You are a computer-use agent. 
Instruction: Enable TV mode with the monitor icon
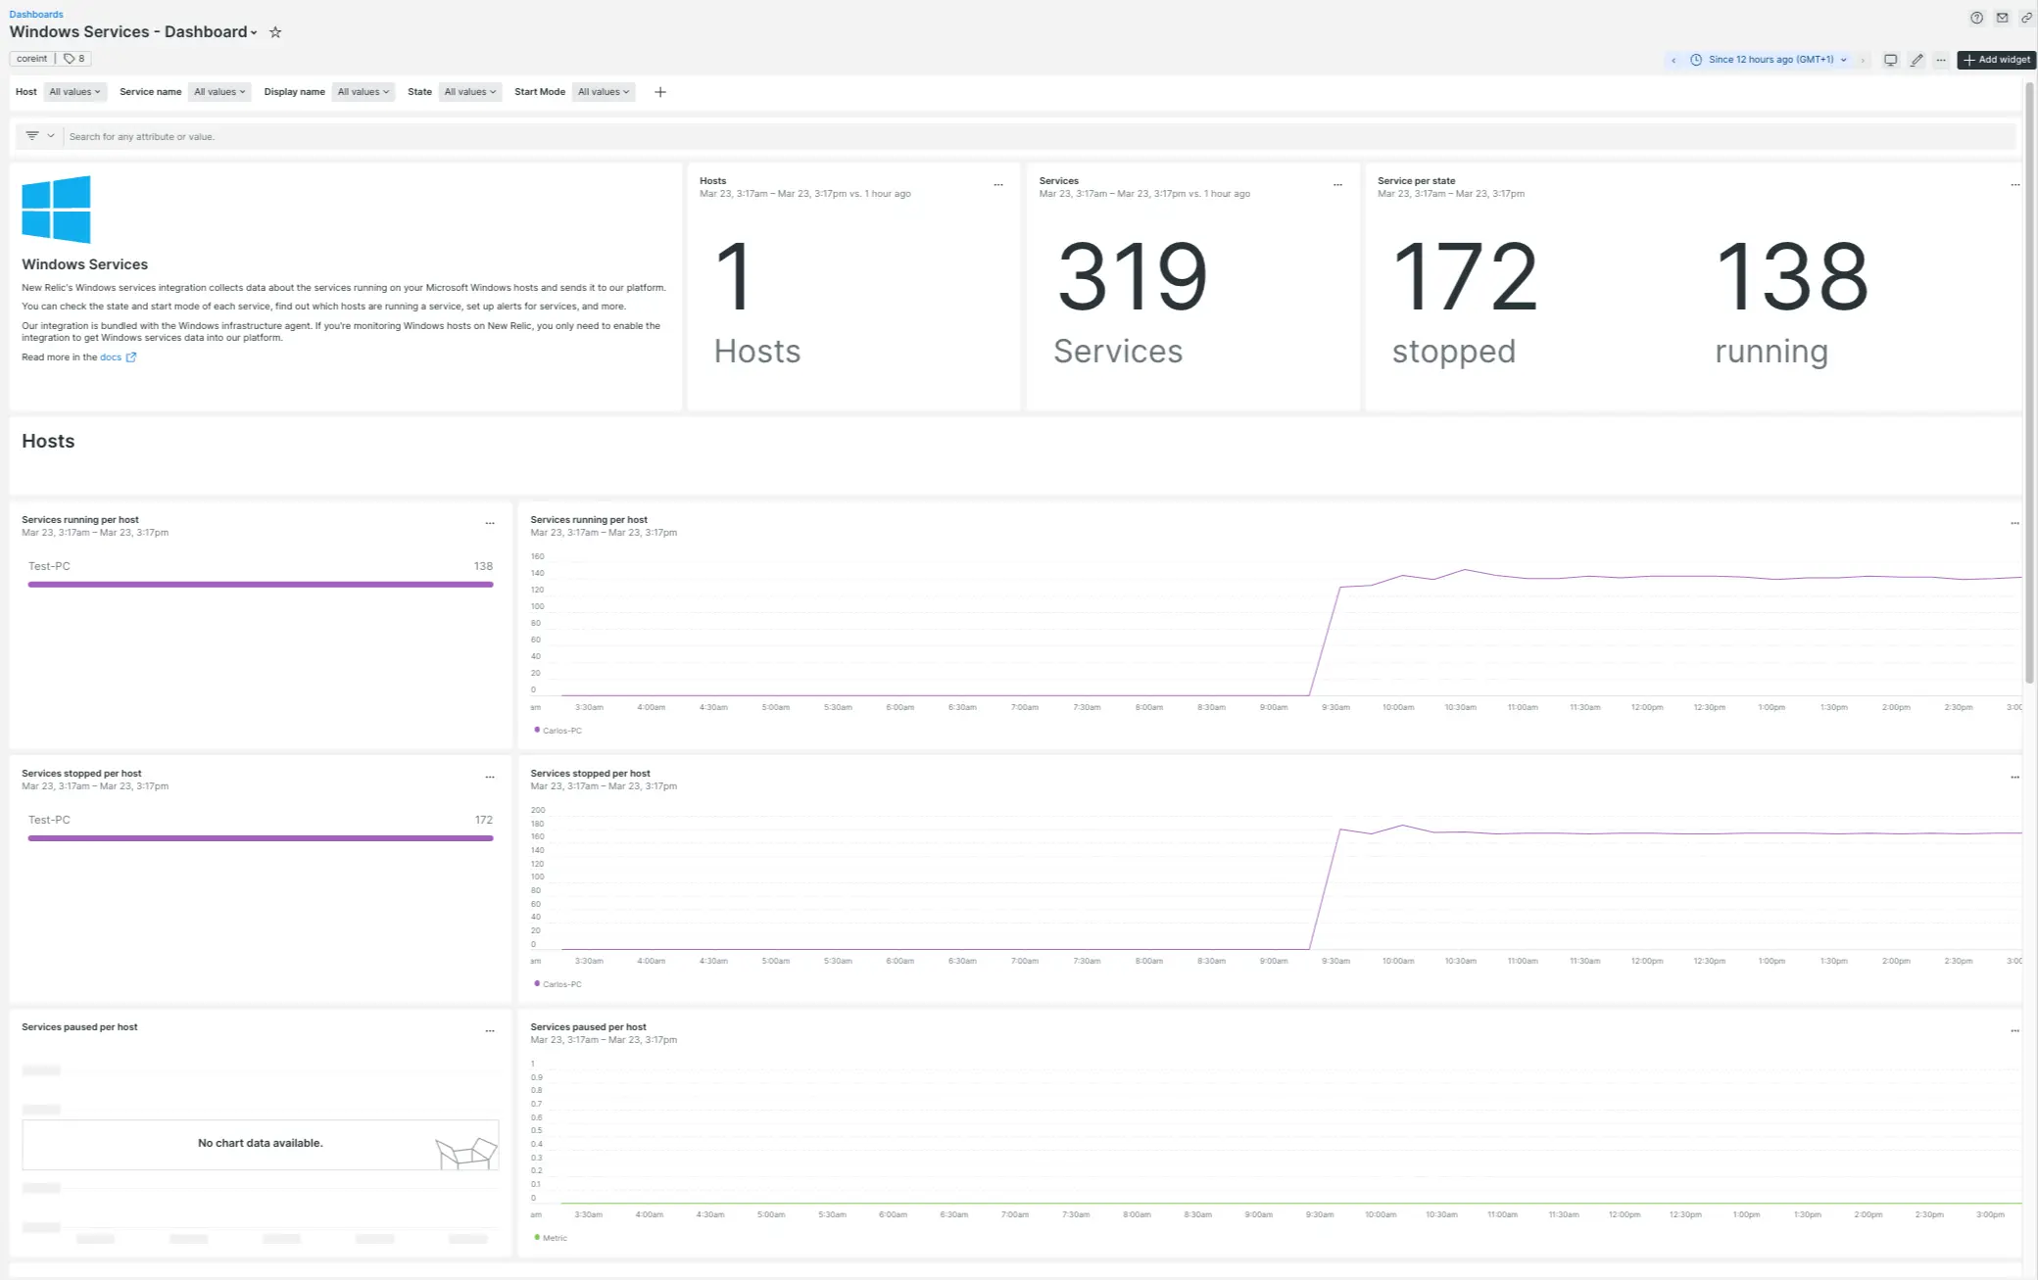pos(1891,60)
